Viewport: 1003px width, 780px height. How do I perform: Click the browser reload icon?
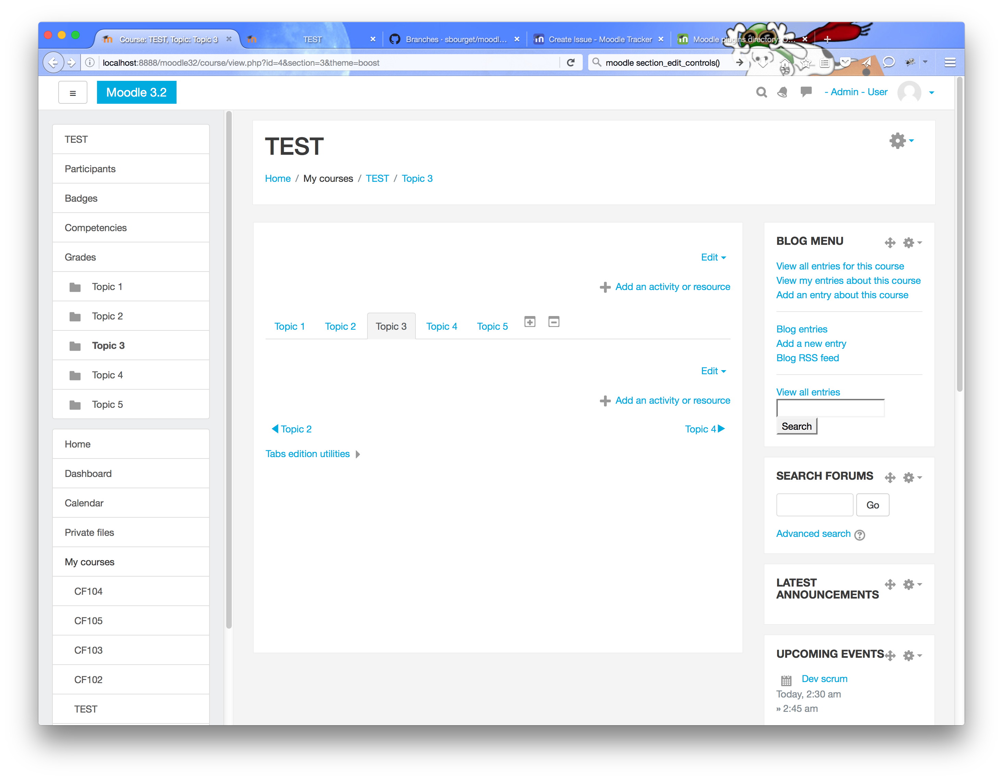(x=571, y=62)
